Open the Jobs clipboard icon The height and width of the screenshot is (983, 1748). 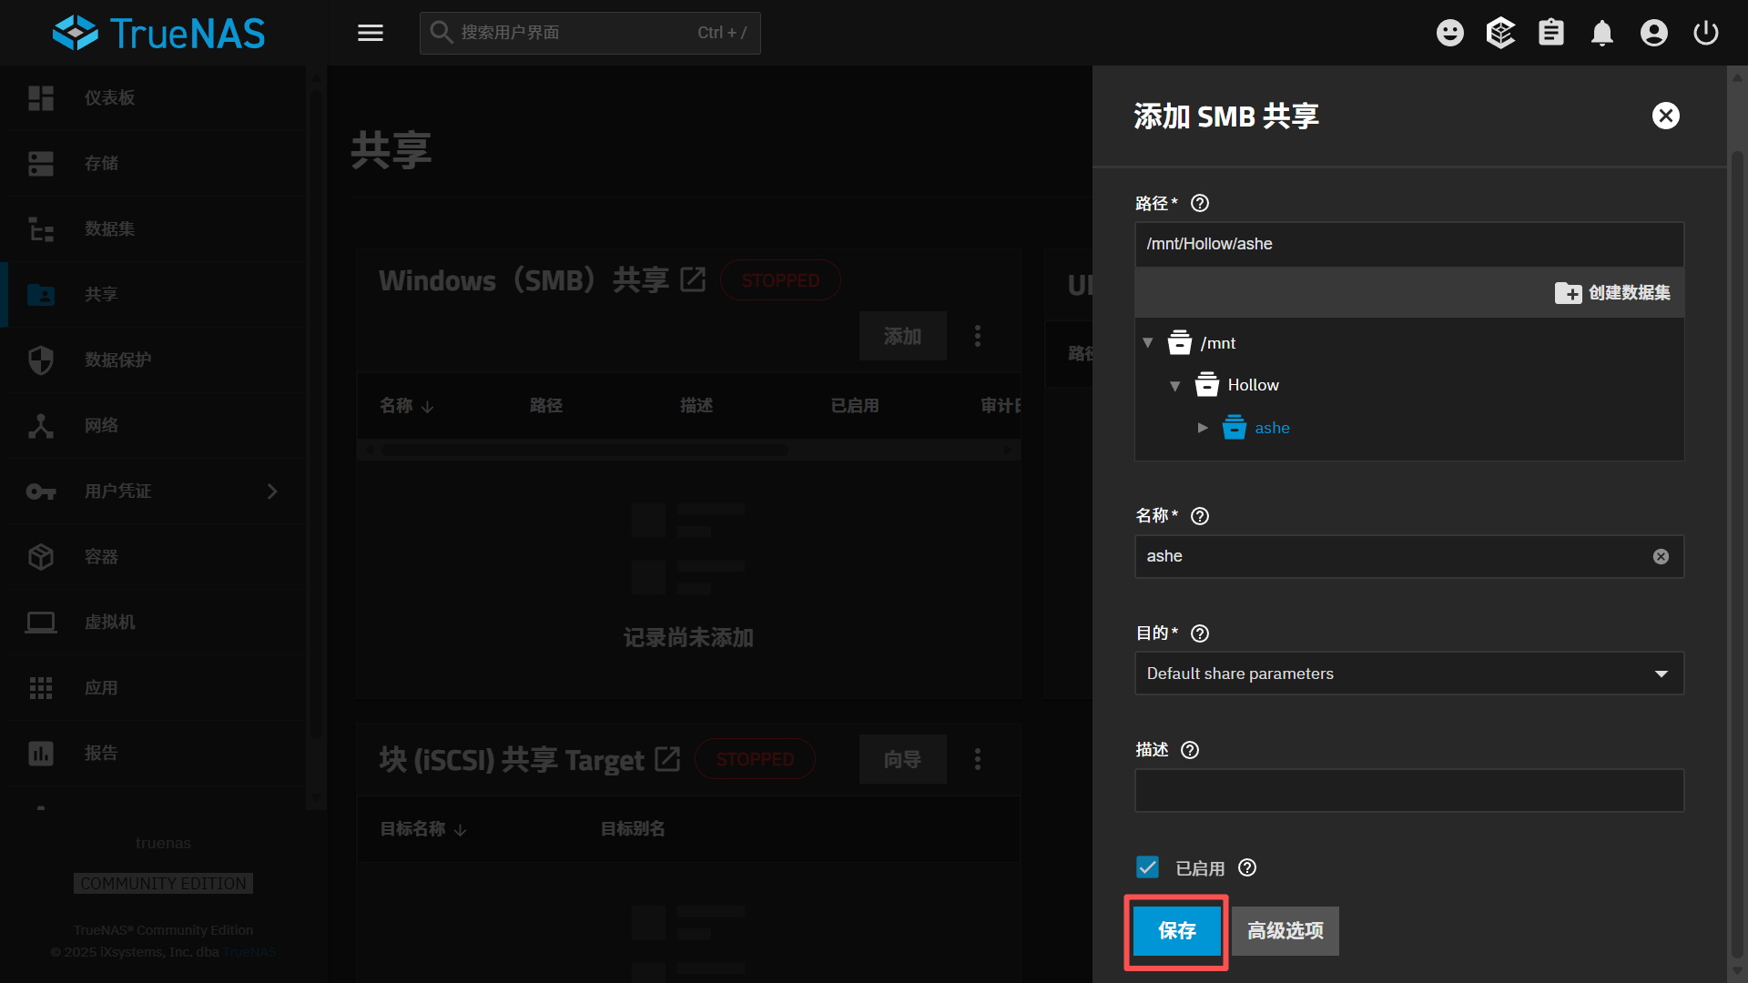1551,33
